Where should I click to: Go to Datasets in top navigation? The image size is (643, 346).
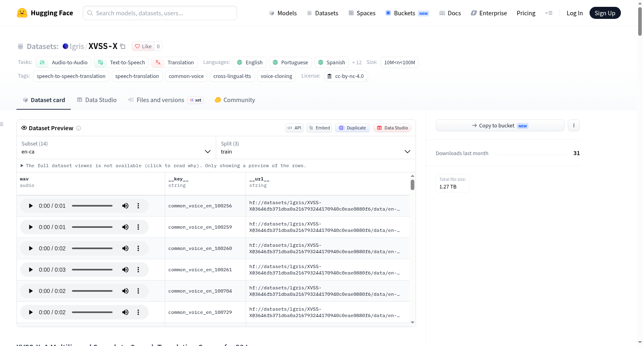tap(323, 13)
